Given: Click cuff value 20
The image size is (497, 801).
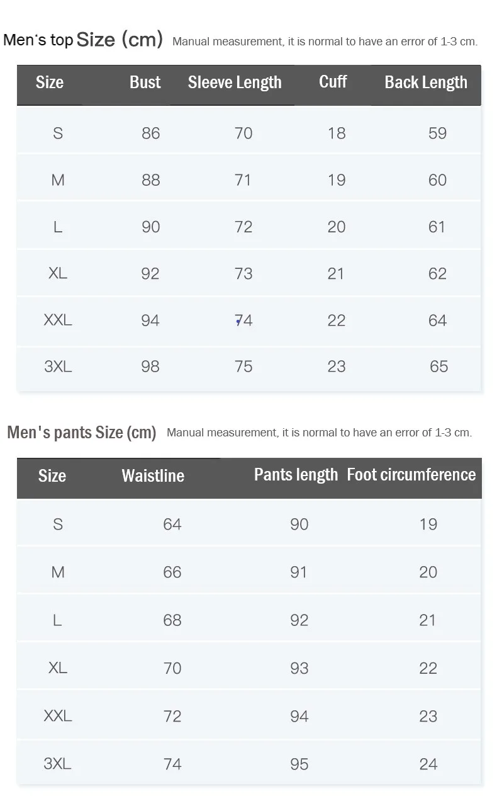Looking at the screenshot, I should (x=337, y=227).
